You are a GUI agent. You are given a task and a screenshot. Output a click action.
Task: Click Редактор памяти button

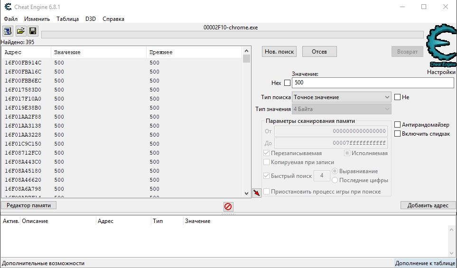[x=29, y=205]
